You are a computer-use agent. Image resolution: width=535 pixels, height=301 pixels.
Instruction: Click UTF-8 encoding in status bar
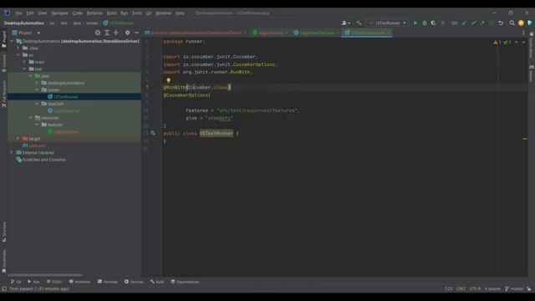pos(475,288)
